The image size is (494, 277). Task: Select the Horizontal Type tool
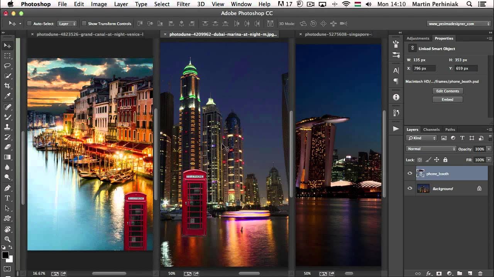tap(7, 198)
